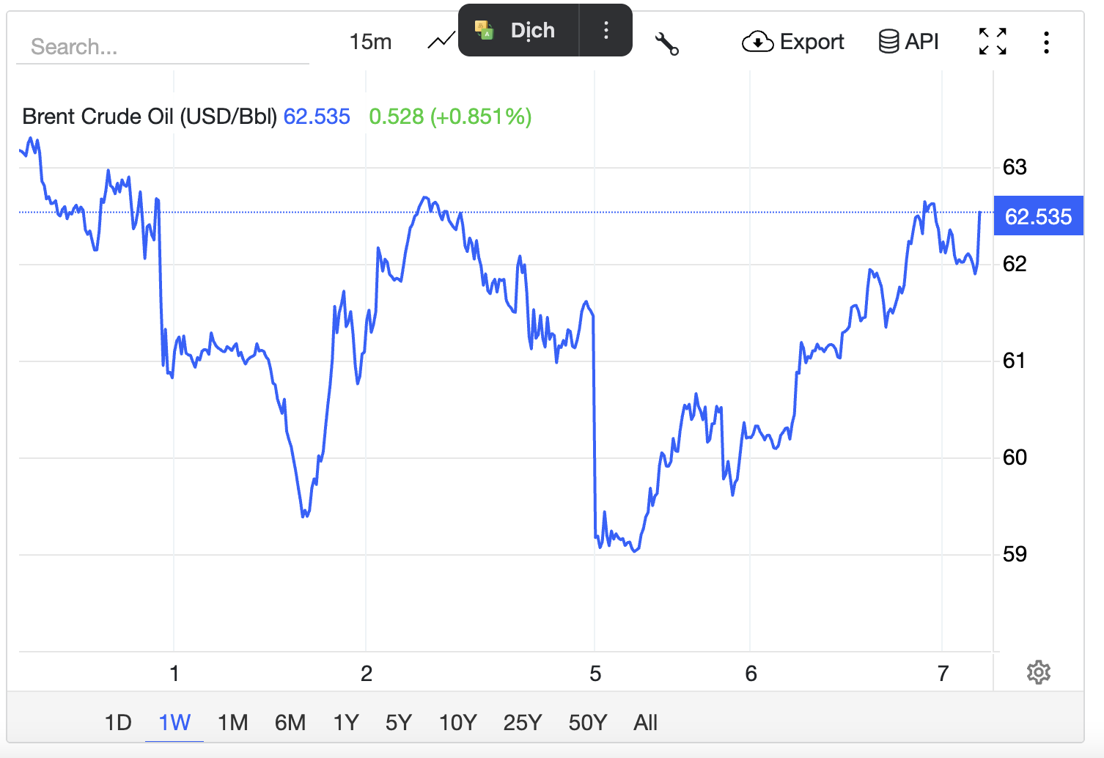Click the 62 price axis label
This screenshot has width=1104, height=758.
[x=1015, y=264]
